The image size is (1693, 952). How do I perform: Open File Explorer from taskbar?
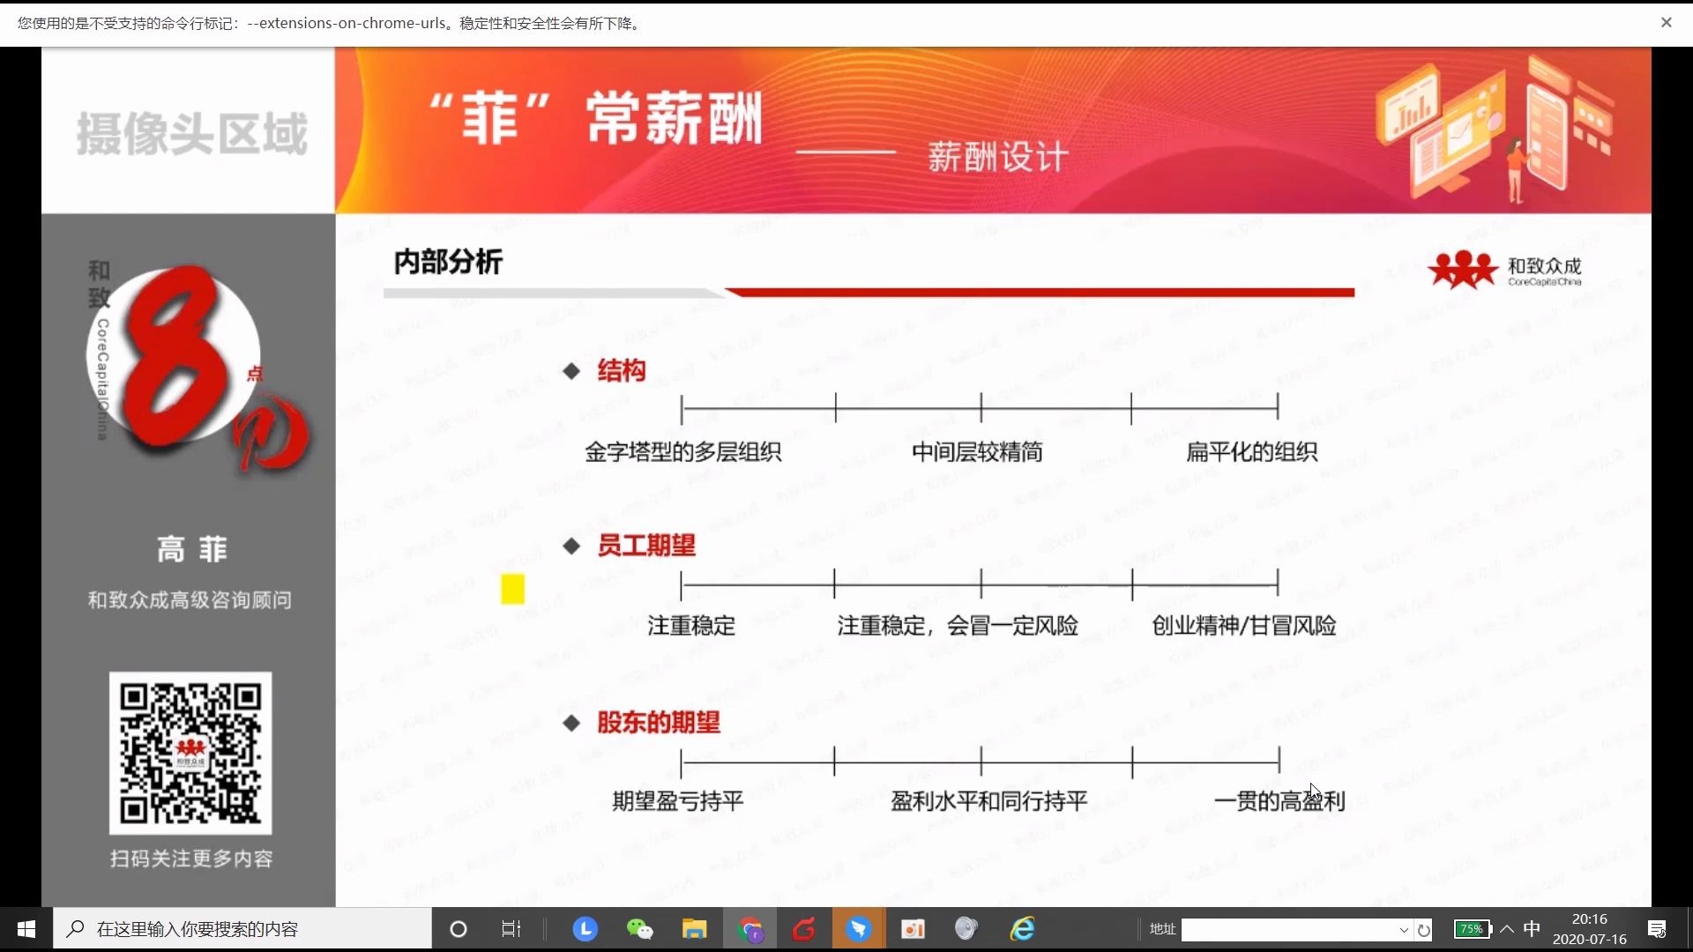click(x=695, y=929)
